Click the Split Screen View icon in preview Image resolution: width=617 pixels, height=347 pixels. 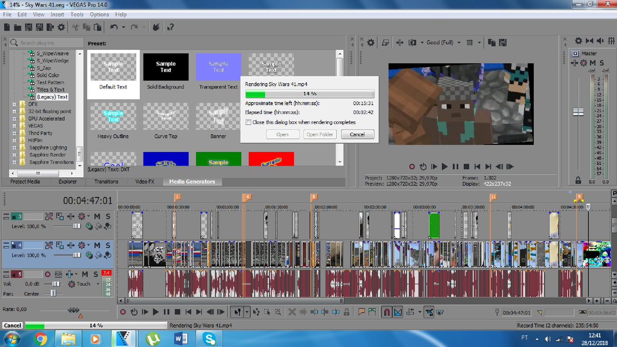(x=412, y=43)
